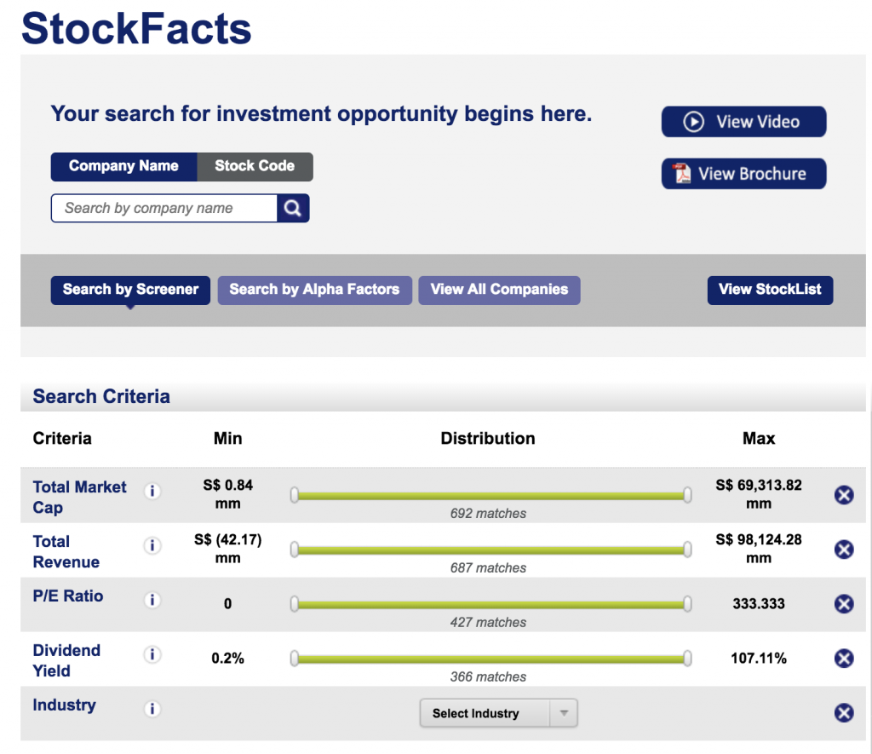Open the Select Industry dropdown
This screenshot has width=872, height=754.
point(499,713)
